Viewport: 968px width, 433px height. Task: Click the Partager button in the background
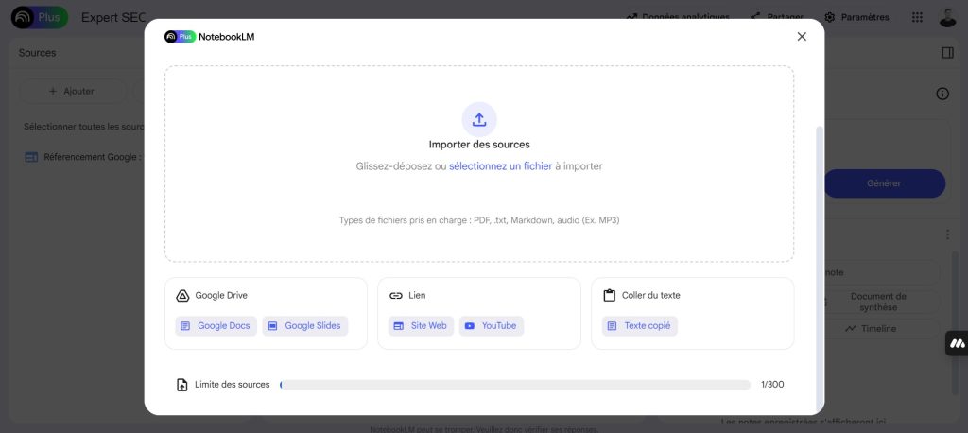[x=777, y=17]
